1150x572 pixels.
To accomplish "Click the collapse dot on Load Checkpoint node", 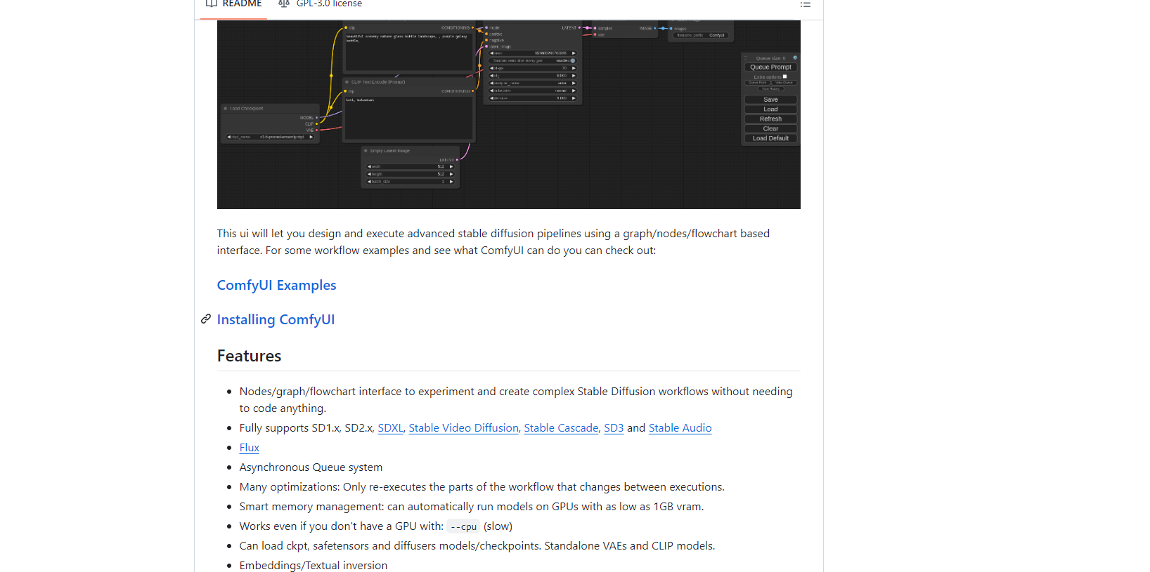I will coord(226,109).
